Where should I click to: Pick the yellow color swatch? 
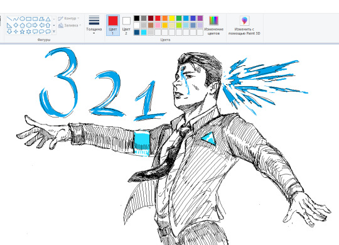click(x=172, y=18)
